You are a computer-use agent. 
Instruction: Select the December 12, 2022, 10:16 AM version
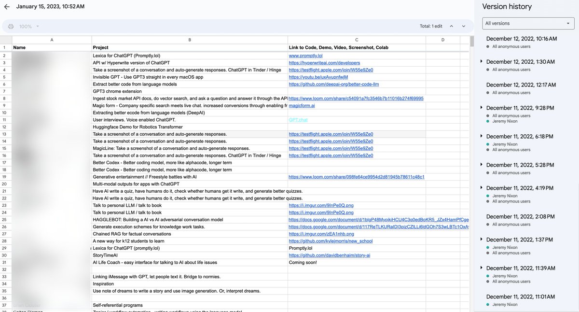[x=521, y=39]
